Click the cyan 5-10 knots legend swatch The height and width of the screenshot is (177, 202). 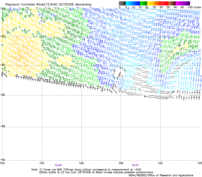point(129,3)
